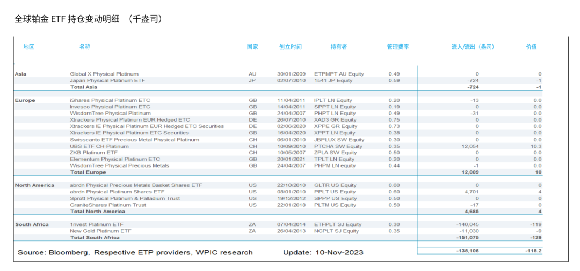Click the 30/01/2009 creation date
This screenshot has width=580, height=271.
[x=292, y=74]
